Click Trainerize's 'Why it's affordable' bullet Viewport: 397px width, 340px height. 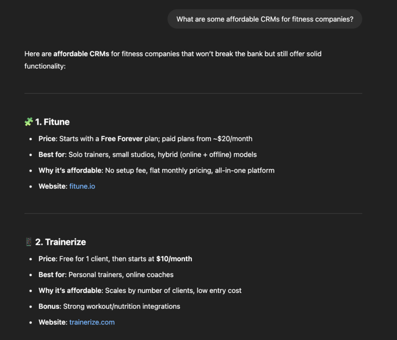pyautogui.click(x=140, y=290)
